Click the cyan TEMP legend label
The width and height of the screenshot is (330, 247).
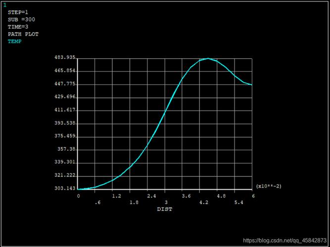[14, 41]
